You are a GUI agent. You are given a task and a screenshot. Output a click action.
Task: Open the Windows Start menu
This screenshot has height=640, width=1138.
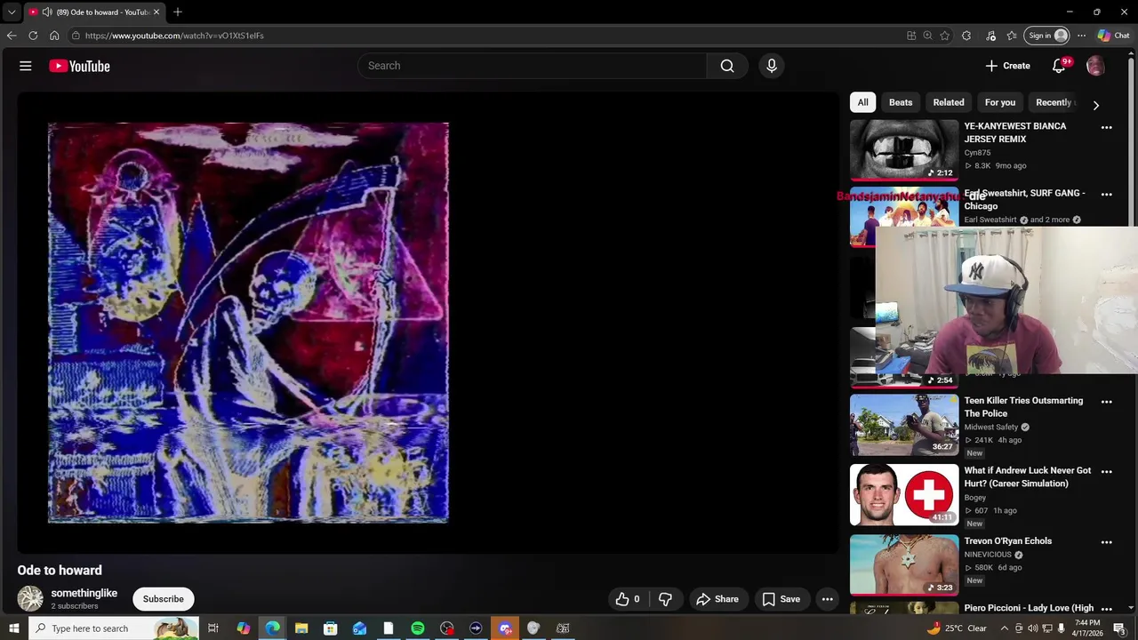click(x=13, y=628)
